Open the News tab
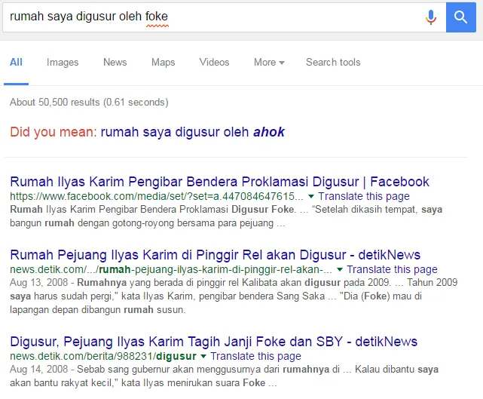The height and width of the screenshot is (399, 483). coord(115,63)
